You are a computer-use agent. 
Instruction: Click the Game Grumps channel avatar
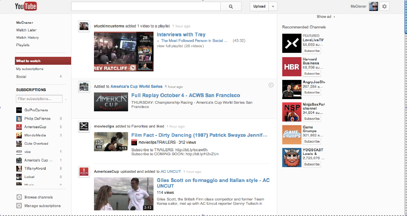[x=292, y=134]
